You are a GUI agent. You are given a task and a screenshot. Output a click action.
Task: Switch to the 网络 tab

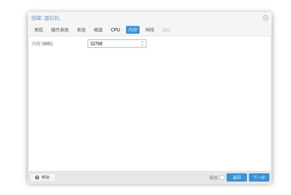(x=150, y=30)
